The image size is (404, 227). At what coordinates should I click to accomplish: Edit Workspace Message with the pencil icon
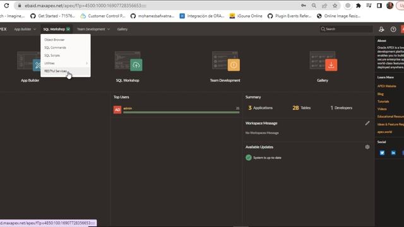[x=367, y=124]
